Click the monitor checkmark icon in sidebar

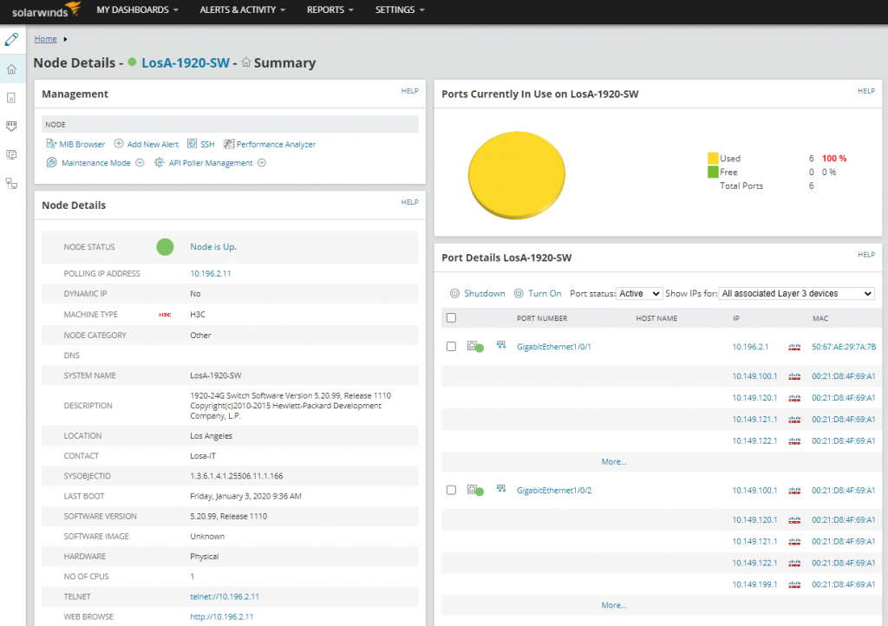[11, 154]
